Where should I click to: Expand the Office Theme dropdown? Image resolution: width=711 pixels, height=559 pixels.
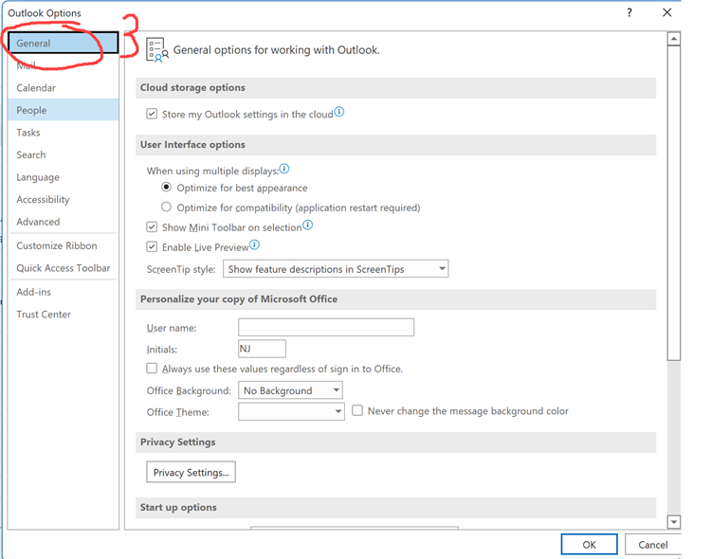pyautogui.click(x=291, y=411)
